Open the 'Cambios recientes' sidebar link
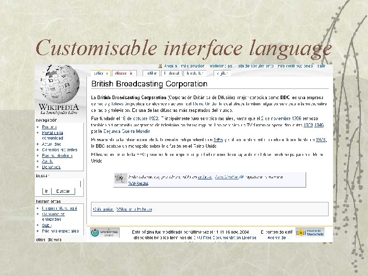The height and width of the screenshot is (276, 368). click(60, 150)
